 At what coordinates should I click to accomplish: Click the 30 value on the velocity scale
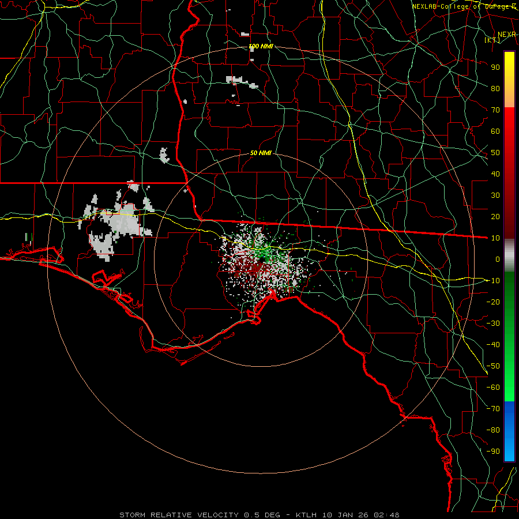click(495, 195)
